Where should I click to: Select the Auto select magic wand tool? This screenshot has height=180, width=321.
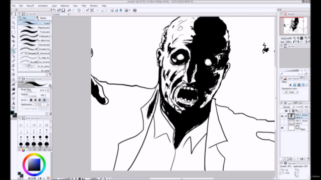tap(14, 41)
